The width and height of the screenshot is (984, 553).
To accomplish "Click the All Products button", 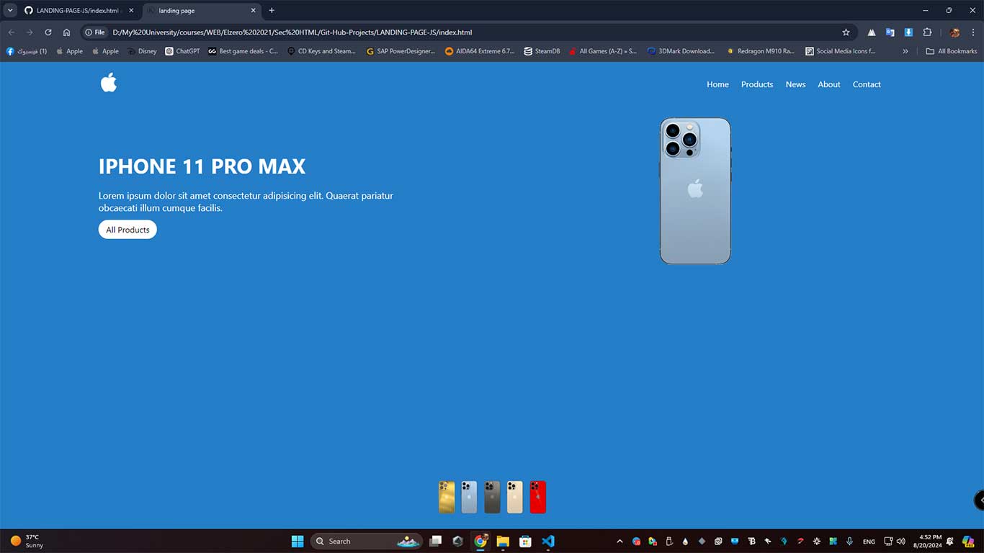I will pos(128,230).
